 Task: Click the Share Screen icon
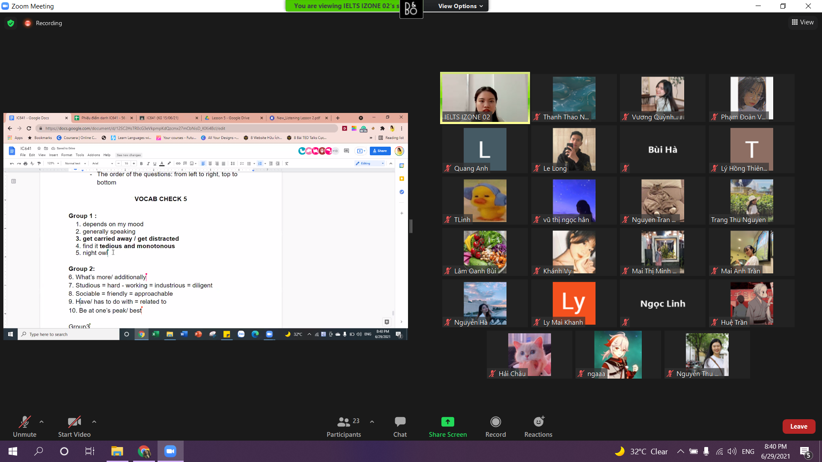(x=447, y=422)
